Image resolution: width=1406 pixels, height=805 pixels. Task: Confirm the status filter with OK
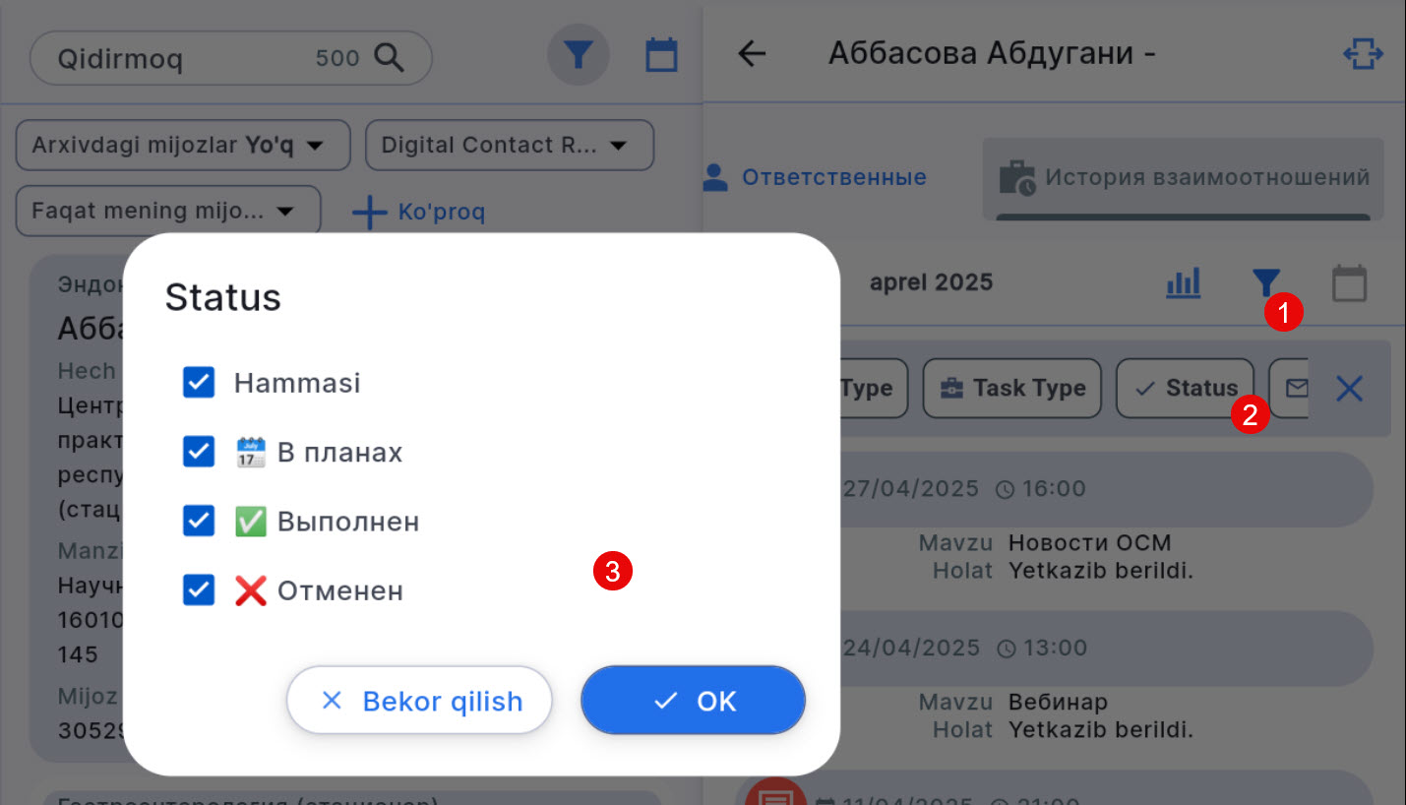(693, 700)
